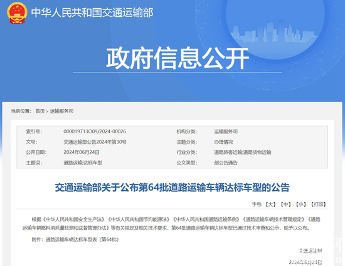This screenshot has width=345, height=266.
Task: Click the 行业分类 label
Action: pos(187,152)
